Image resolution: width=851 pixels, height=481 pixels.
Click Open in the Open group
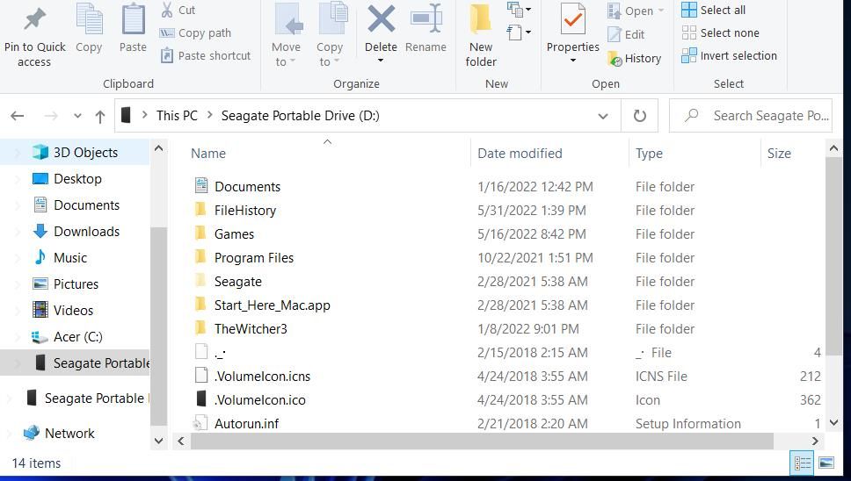tap(636, 11)
